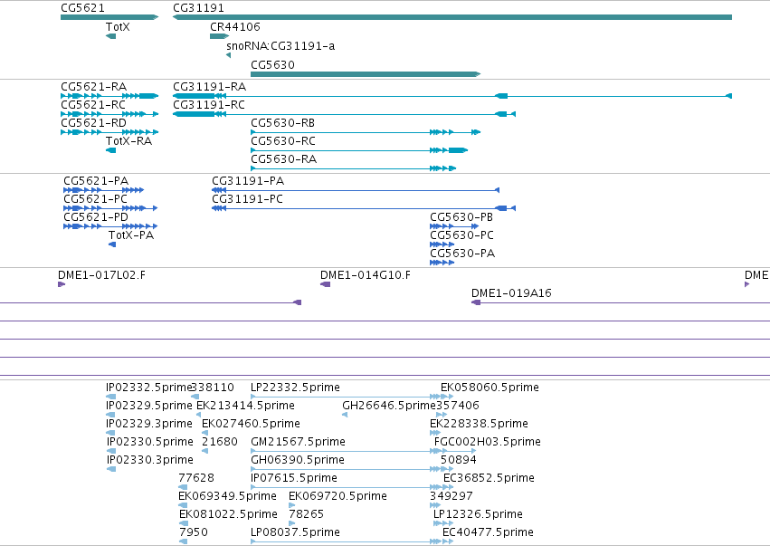Select the CG5621-PA protein feature
This screenshot has height=546, width=770.
coord(104,190)
